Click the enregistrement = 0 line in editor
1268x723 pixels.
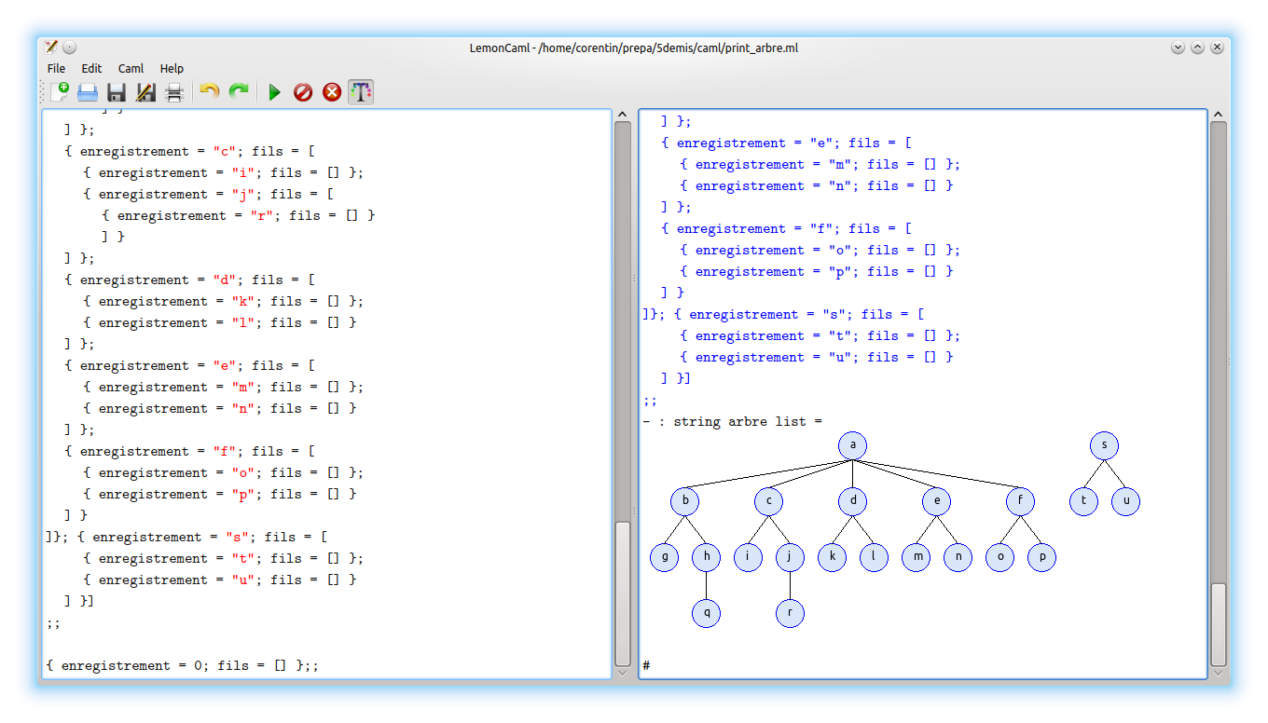point(182,665)
